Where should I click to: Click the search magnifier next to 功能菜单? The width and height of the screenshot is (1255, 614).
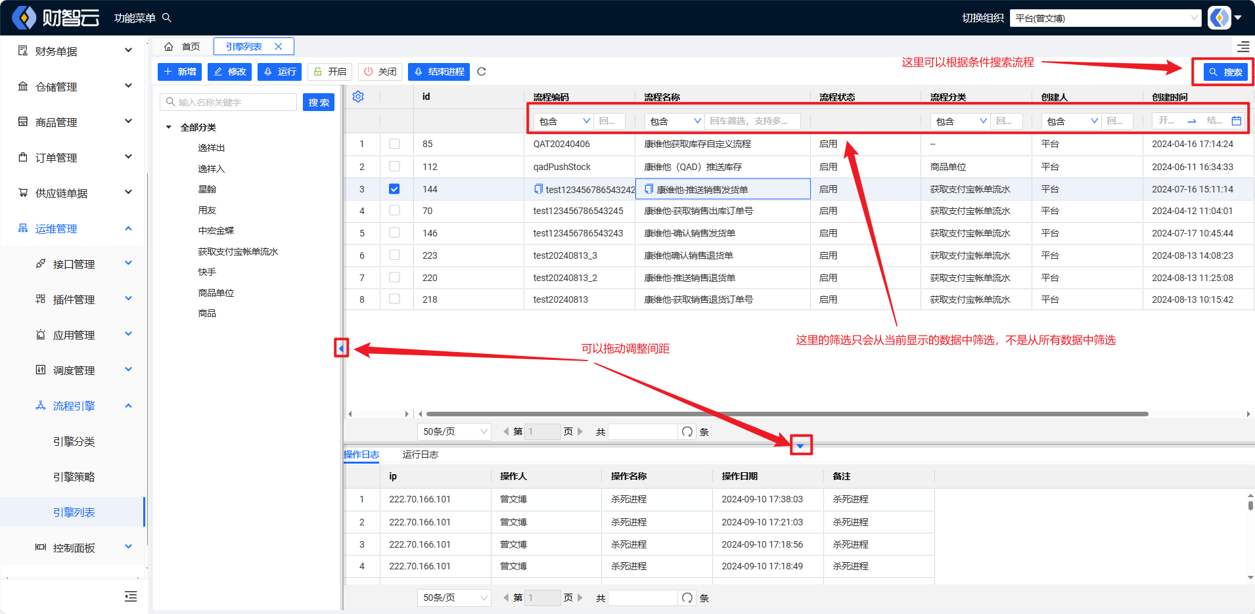tap(167, 18)
